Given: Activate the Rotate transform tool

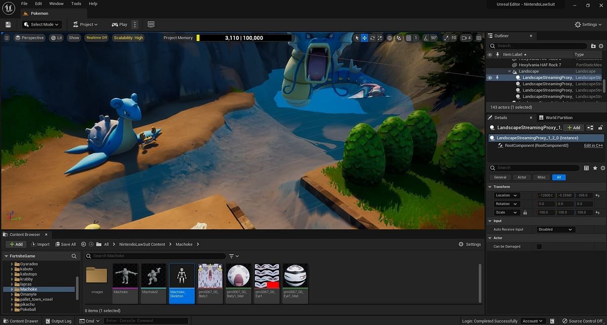Looking at the screenshot, I should click(x=372, y=37).
